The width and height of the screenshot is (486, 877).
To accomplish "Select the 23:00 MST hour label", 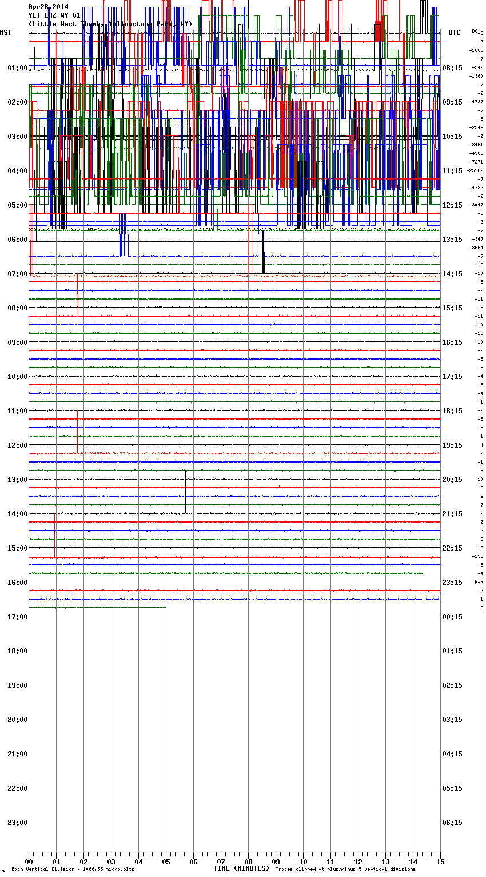I will click(x=18, y=823).
